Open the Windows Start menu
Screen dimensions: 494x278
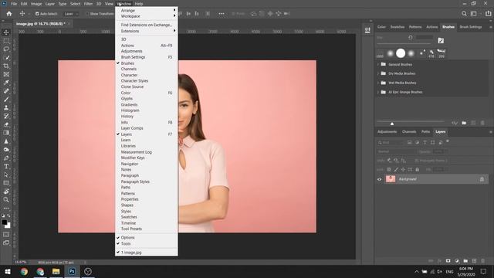pyautogui.click(x=8, y=271)
